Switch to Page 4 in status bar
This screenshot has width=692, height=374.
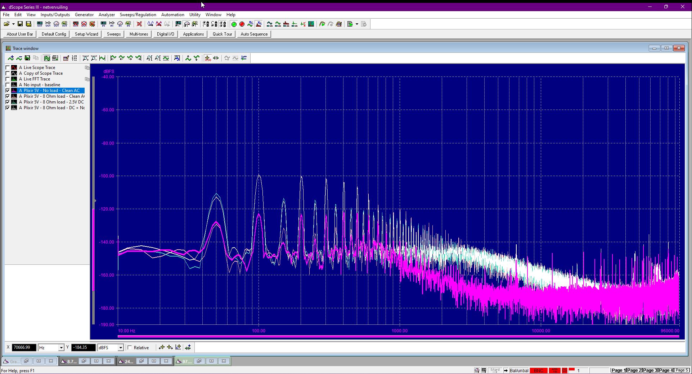666,370
